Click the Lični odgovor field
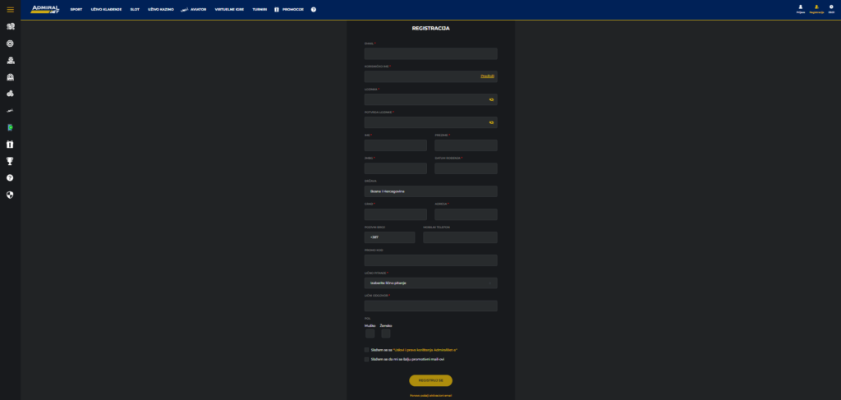 click(430, 306)
